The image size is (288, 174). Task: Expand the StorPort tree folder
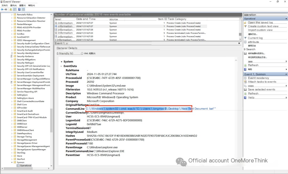[x=12, y=159]
